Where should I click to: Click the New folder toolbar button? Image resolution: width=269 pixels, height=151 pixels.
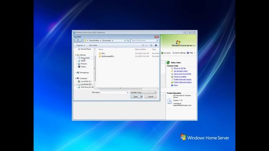[93, 45]
